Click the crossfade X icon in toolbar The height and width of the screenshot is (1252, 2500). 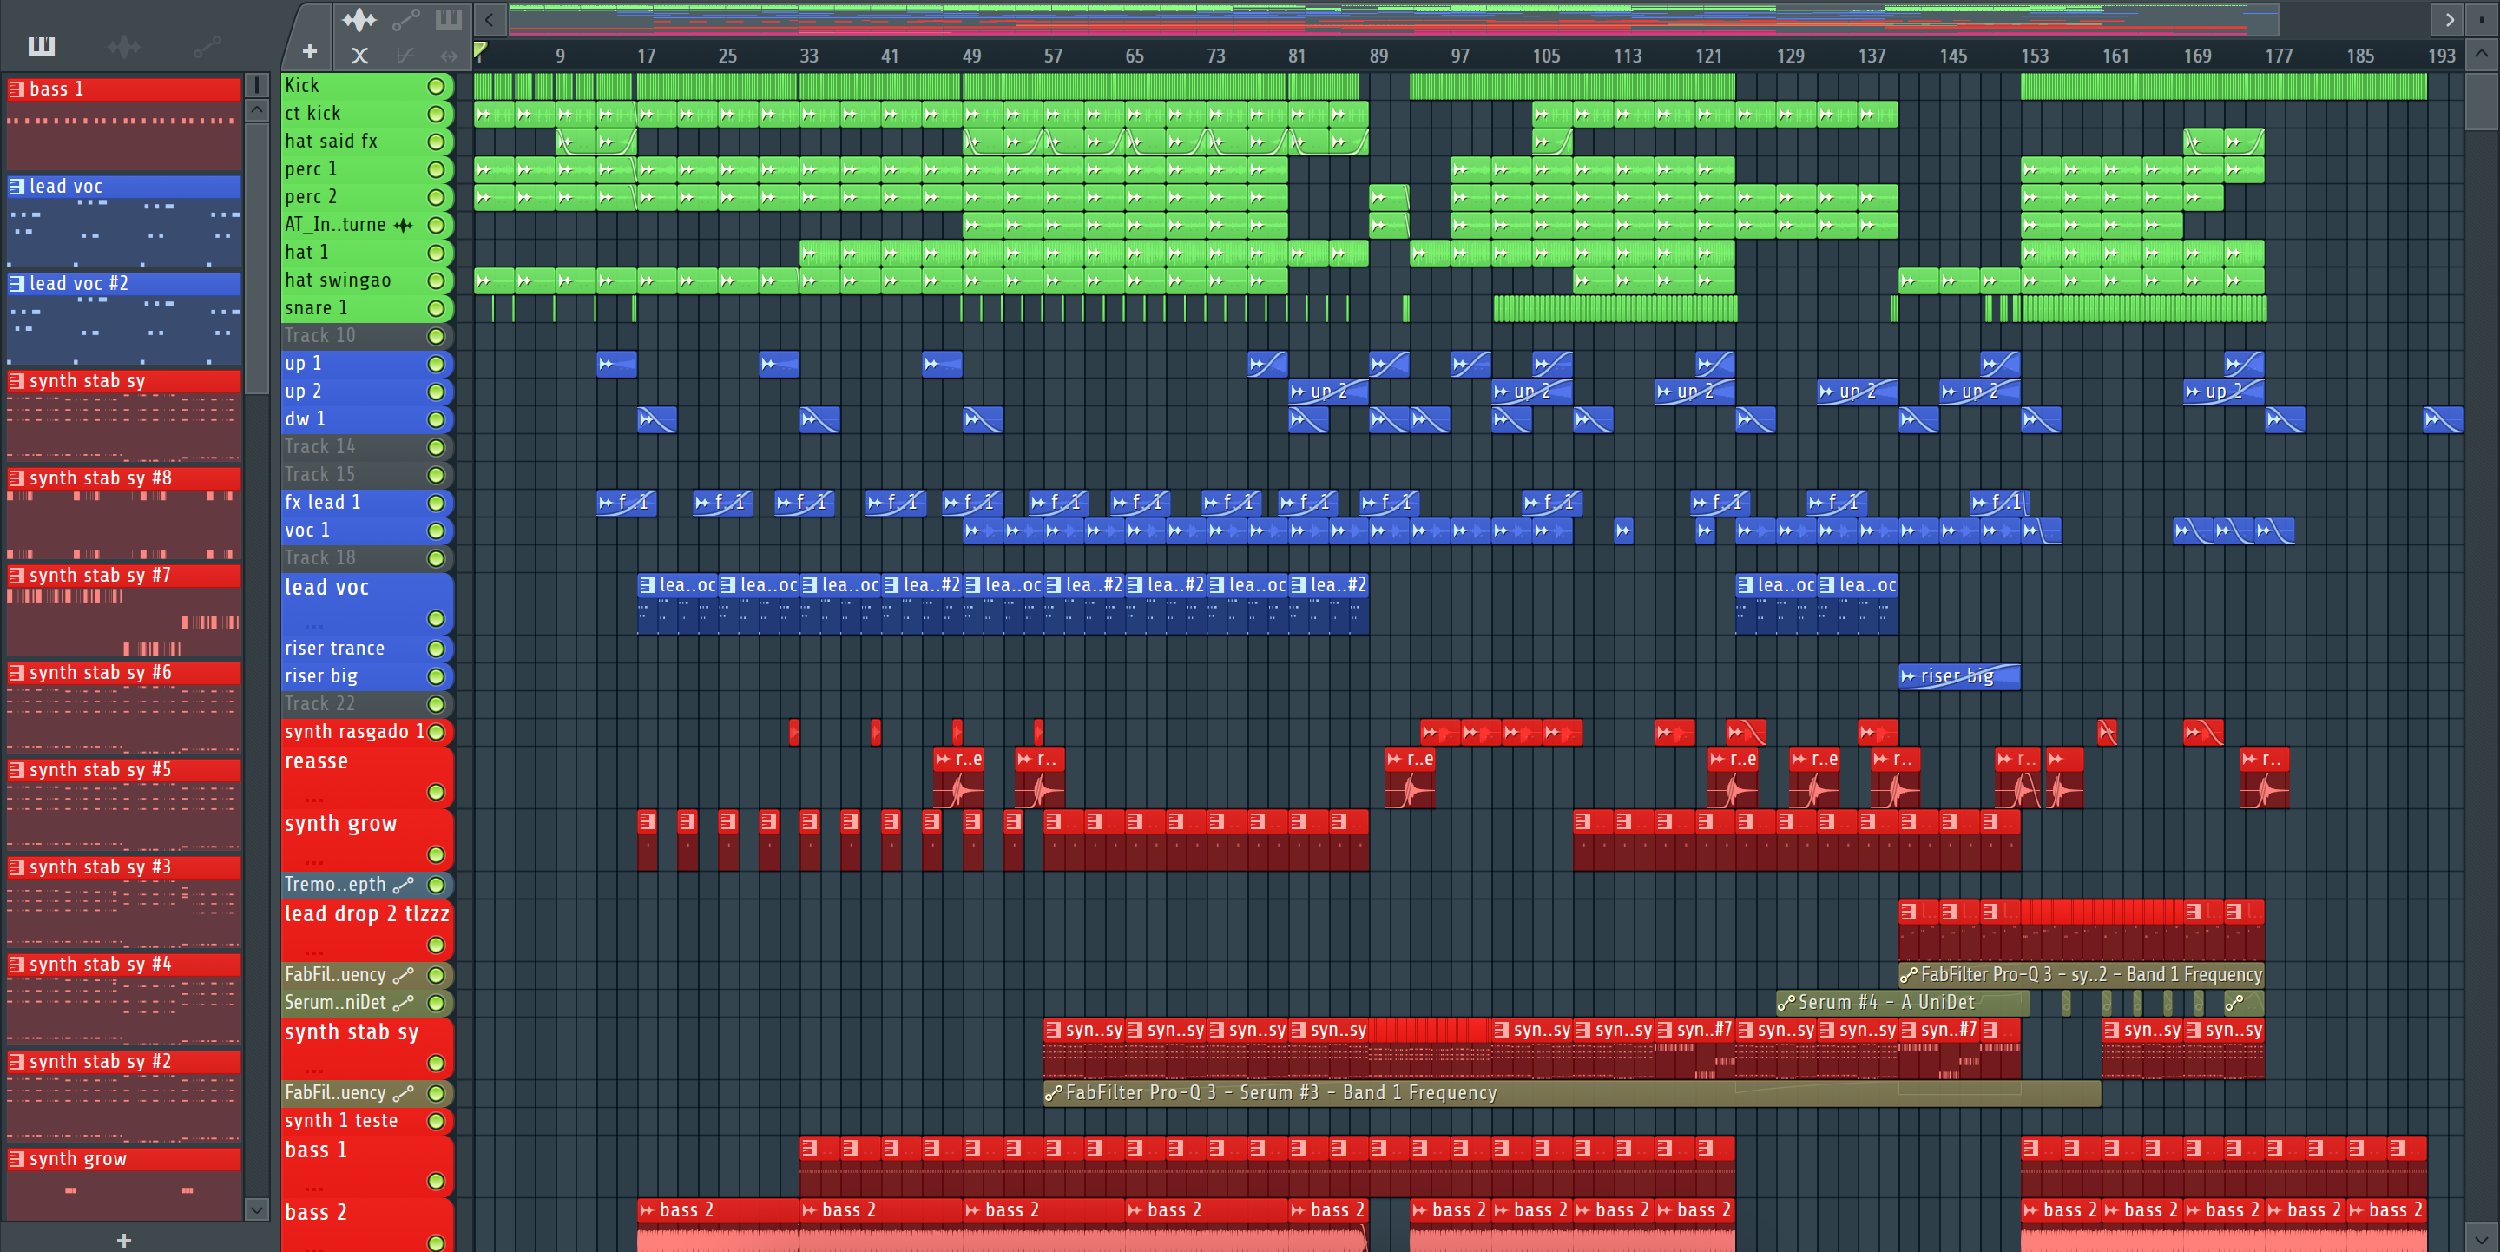pyautogui.click(x=359, y=56)
